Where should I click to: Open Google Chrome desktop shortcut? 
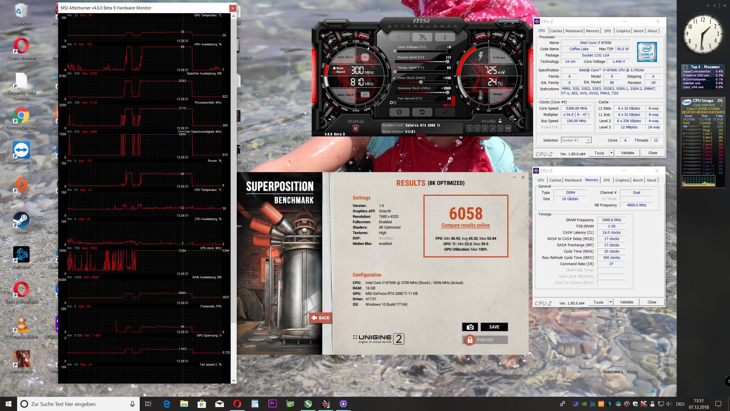pyautogui.click(x=21, y=119)
